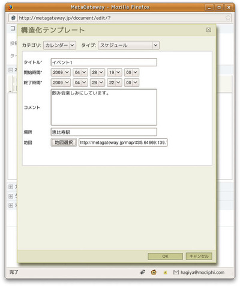The width and height of the screenshot is (240, 286).
Task: Open the 終了時間 day dropdown 28
Action: point(97,82)
